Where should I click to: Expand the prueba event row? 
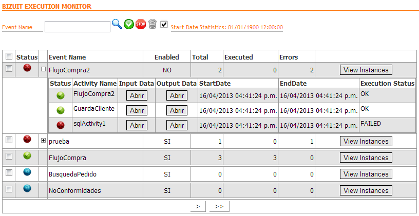click(43, 140)
